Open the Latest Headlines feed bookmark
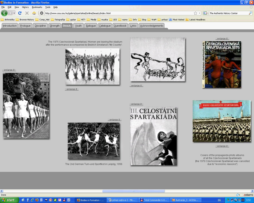The height and width of the screenshot is (203, 254). pyautogui.click(x=195, y=20)
